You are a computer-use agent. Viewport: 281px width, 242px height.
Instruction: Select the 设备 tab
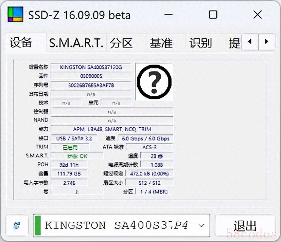pyautogui.click(x=21, y=43)
